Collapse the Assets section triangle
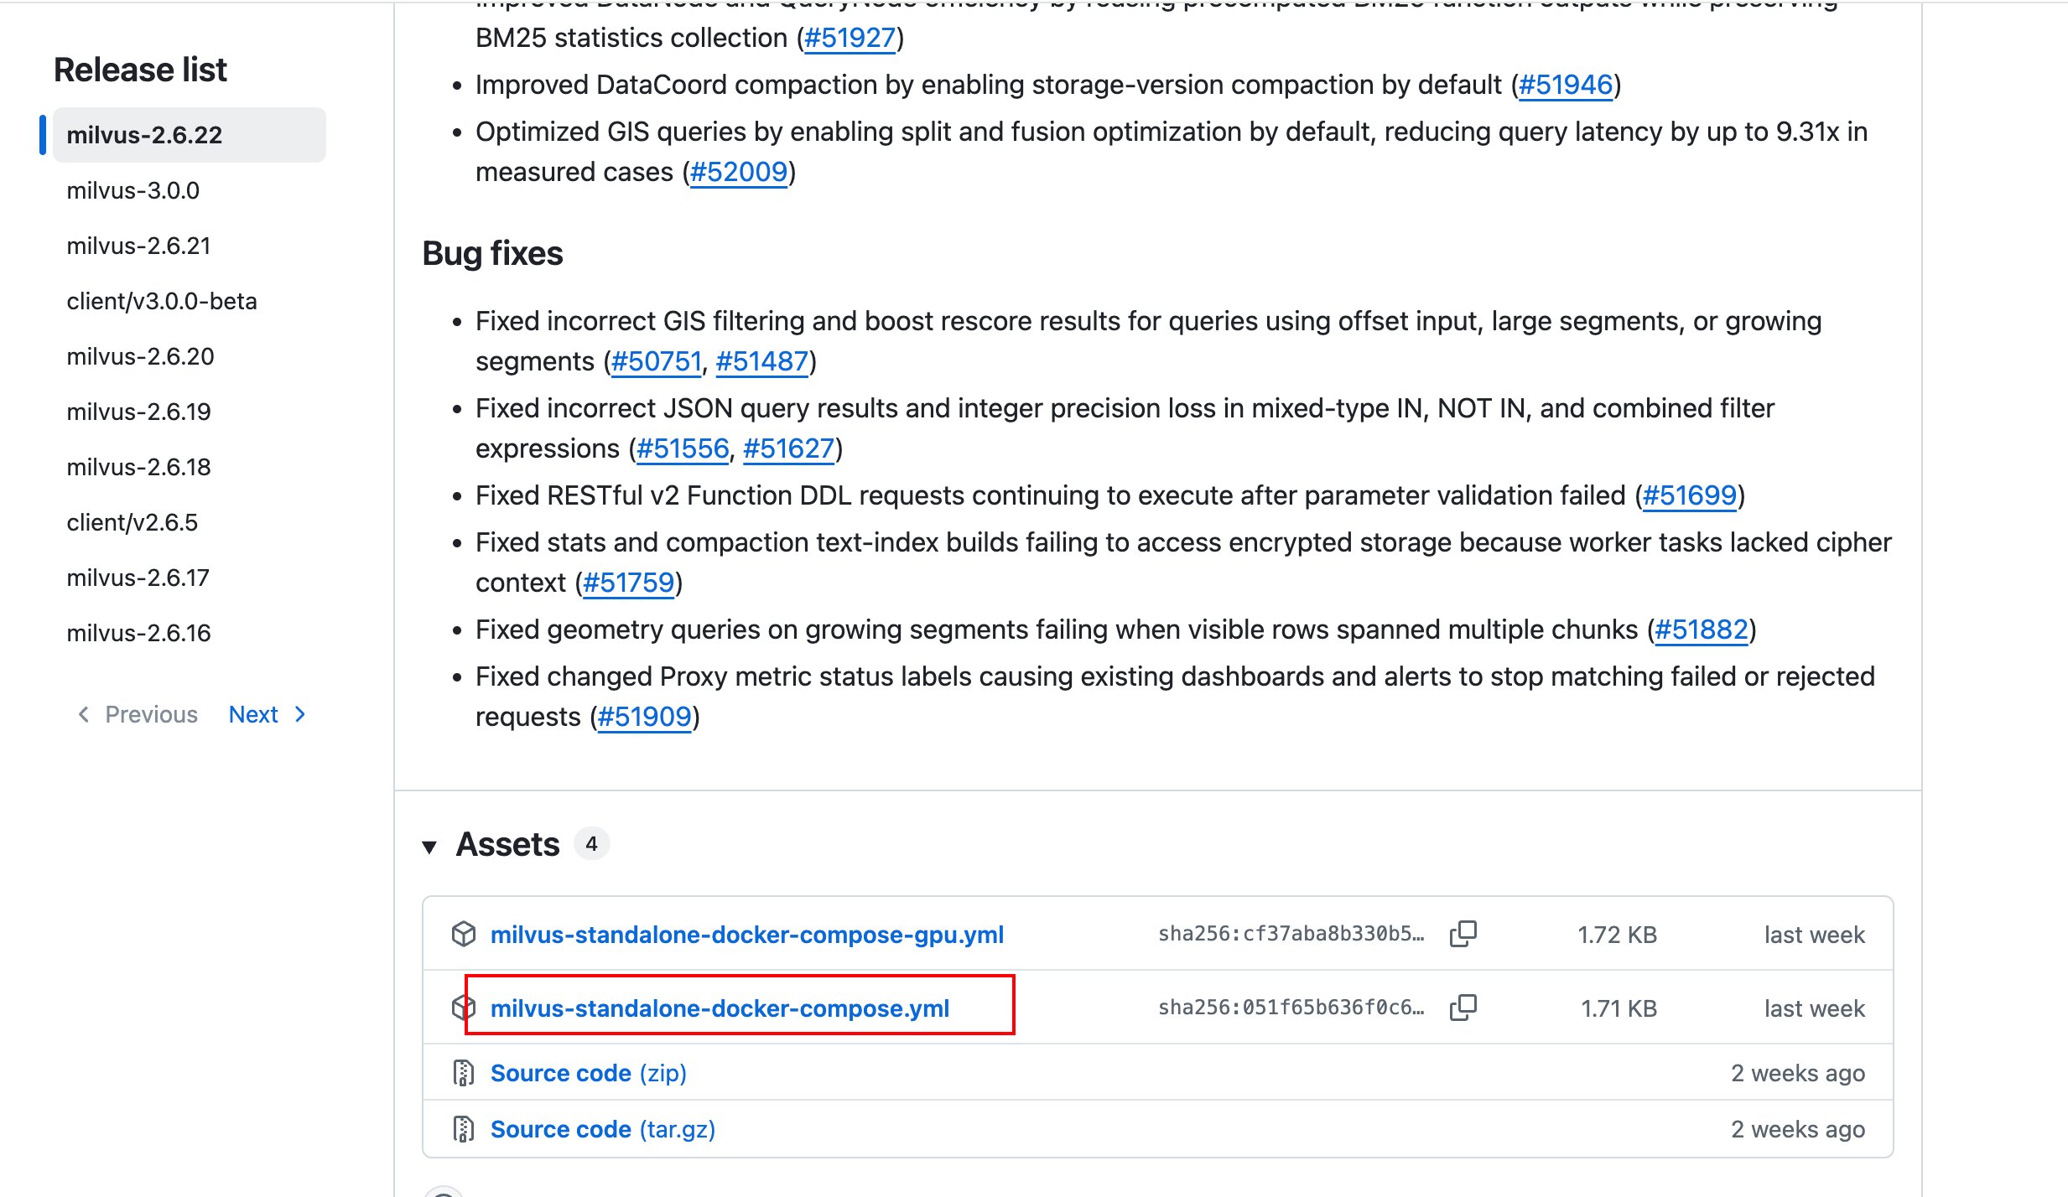The height and width of the screenshot is (1197, 2068). (x=429, y=846)
